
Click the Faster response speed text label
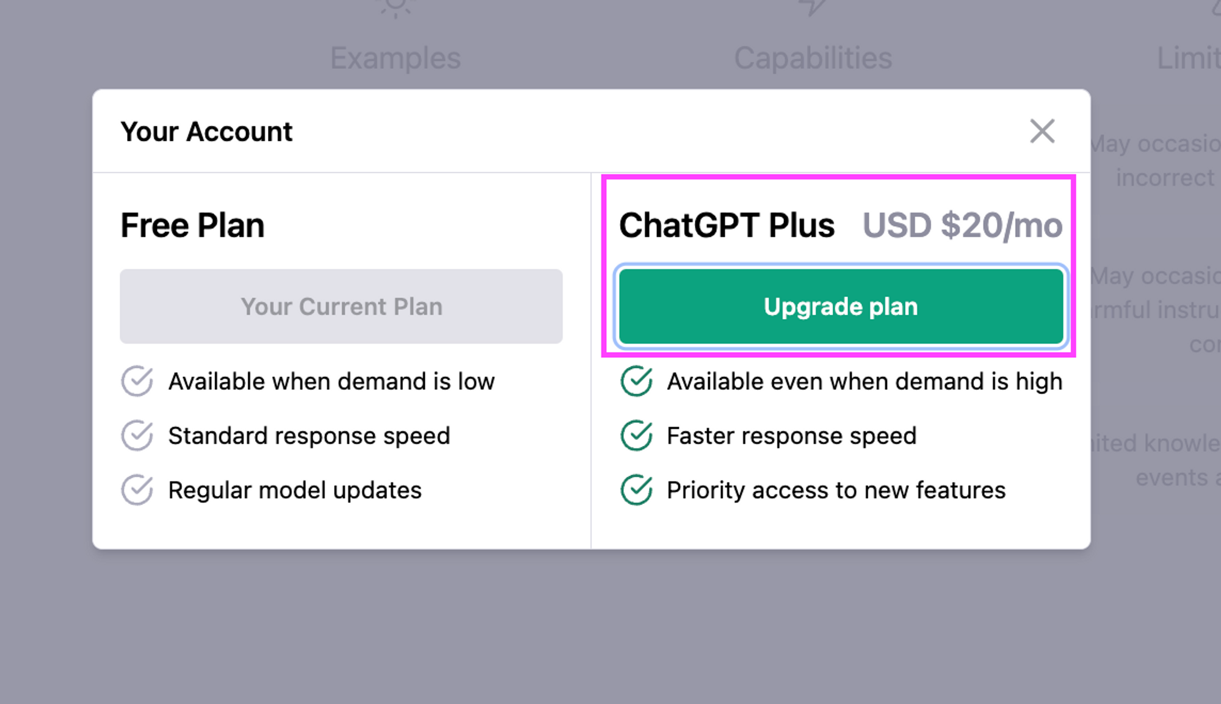(x=791, y=436)
